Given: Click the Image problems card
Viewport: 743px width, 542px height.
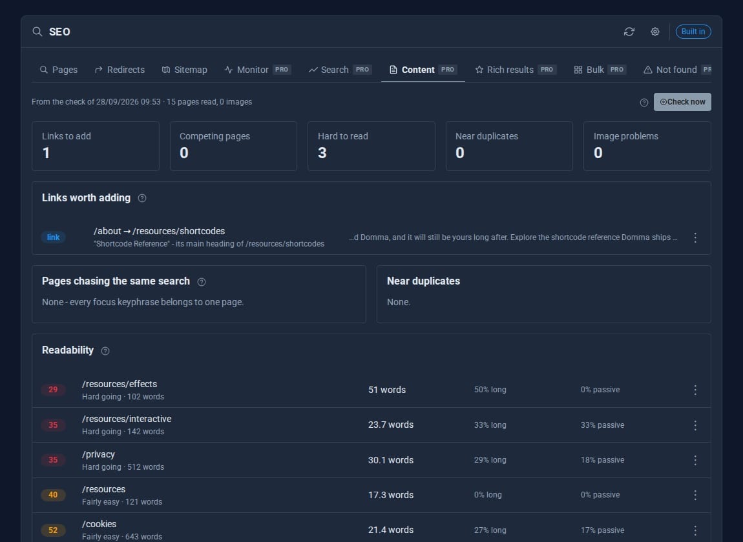Looking at the screenshot, I should coord(647,146).
